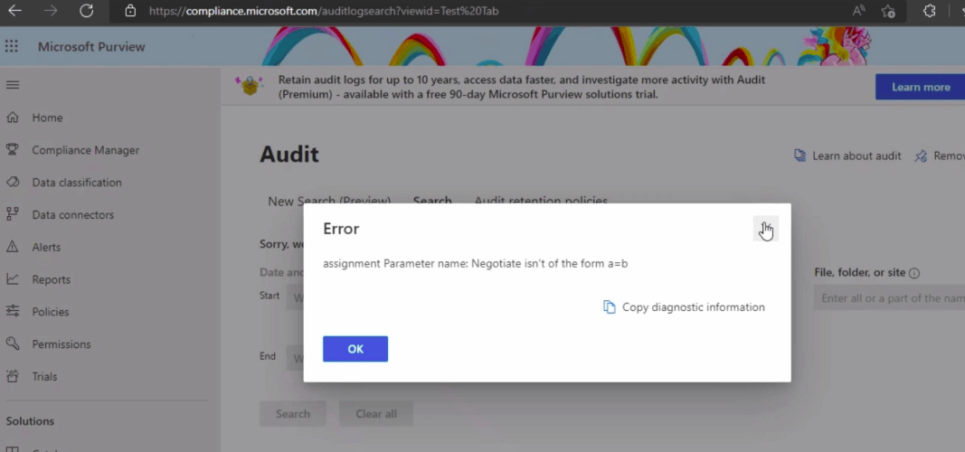Click the error message about Negotiate parameter

coord(475,264)
